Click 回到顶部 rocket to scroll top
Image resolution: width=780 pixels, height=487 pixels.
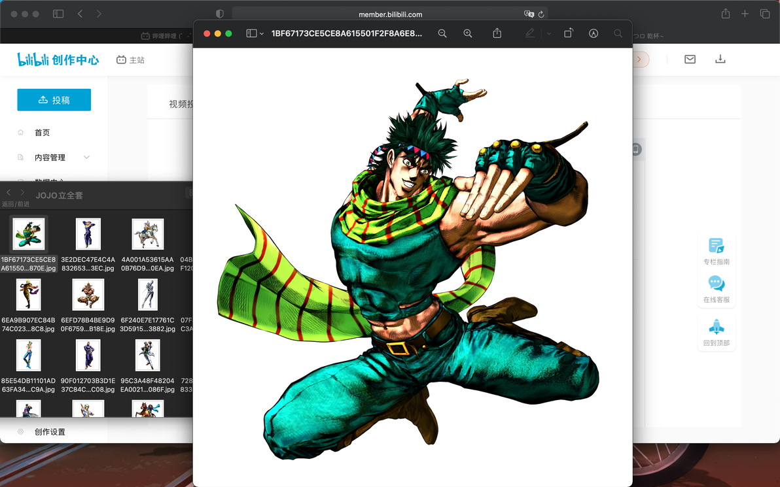point(717,333)
